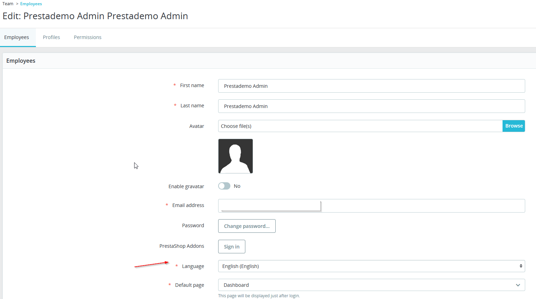Click the "Email address" field label
Viewport: 536px width, 299px height.
[188, 205]
